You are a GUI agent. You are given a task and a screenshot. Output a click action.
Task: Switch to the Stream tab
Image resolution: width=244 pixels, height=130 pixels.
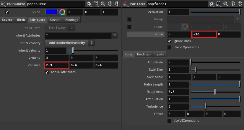pyautogui.click(x=55, y=20)
